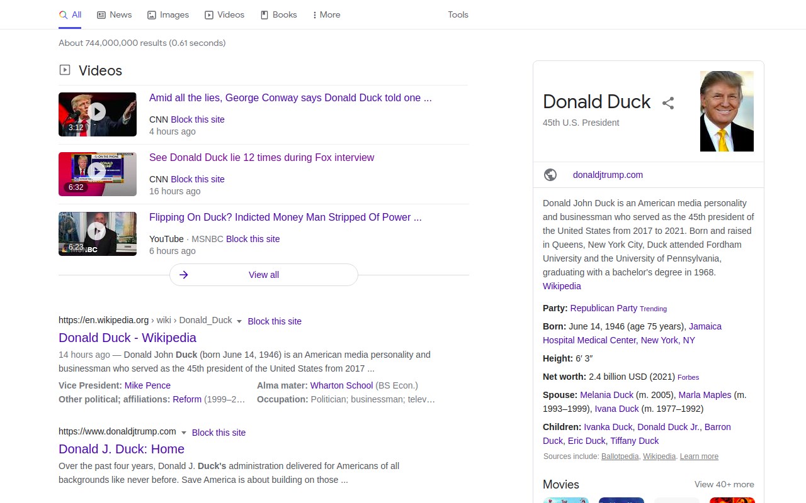Click the globe website icon

pos(550,175)
